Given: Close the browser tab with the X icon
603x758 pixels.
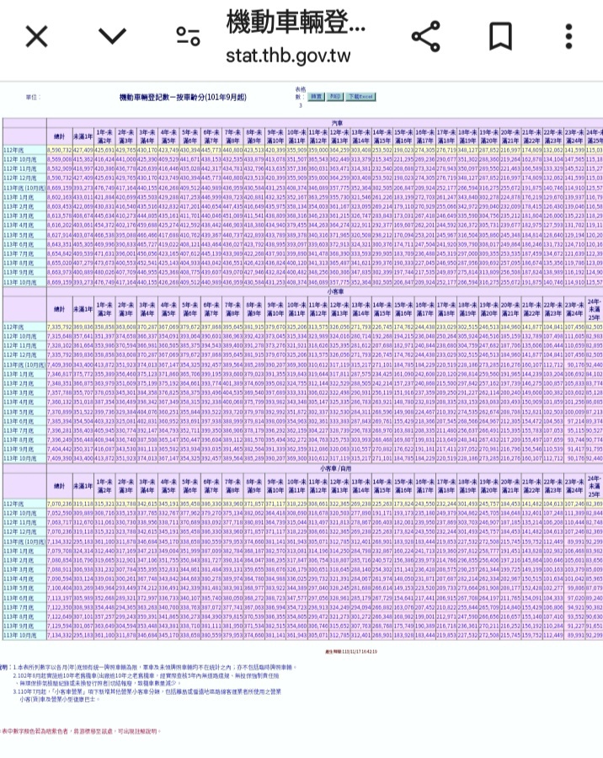Looking at the screenshot, I should (x=37, y=37).
